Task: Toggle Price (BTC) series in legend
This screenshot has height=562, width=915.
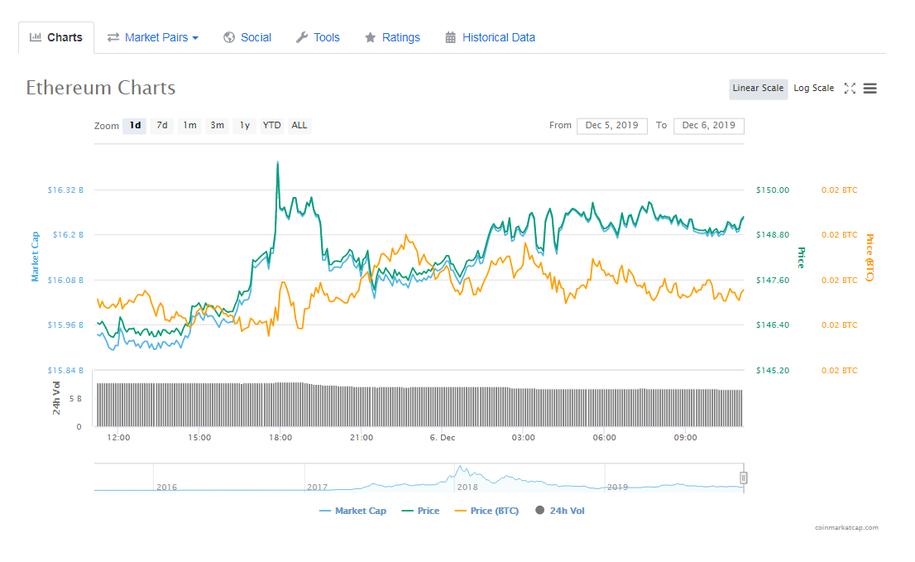Action: pyautogui.click(x=486, y=511)
